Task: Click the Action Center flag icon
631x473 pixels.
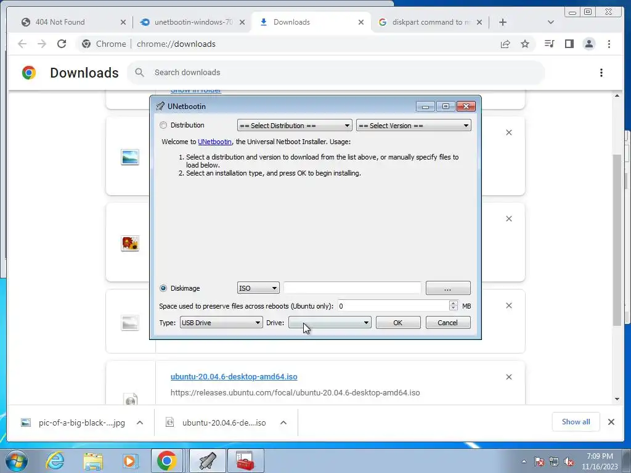Action: (x=539, y=461)
